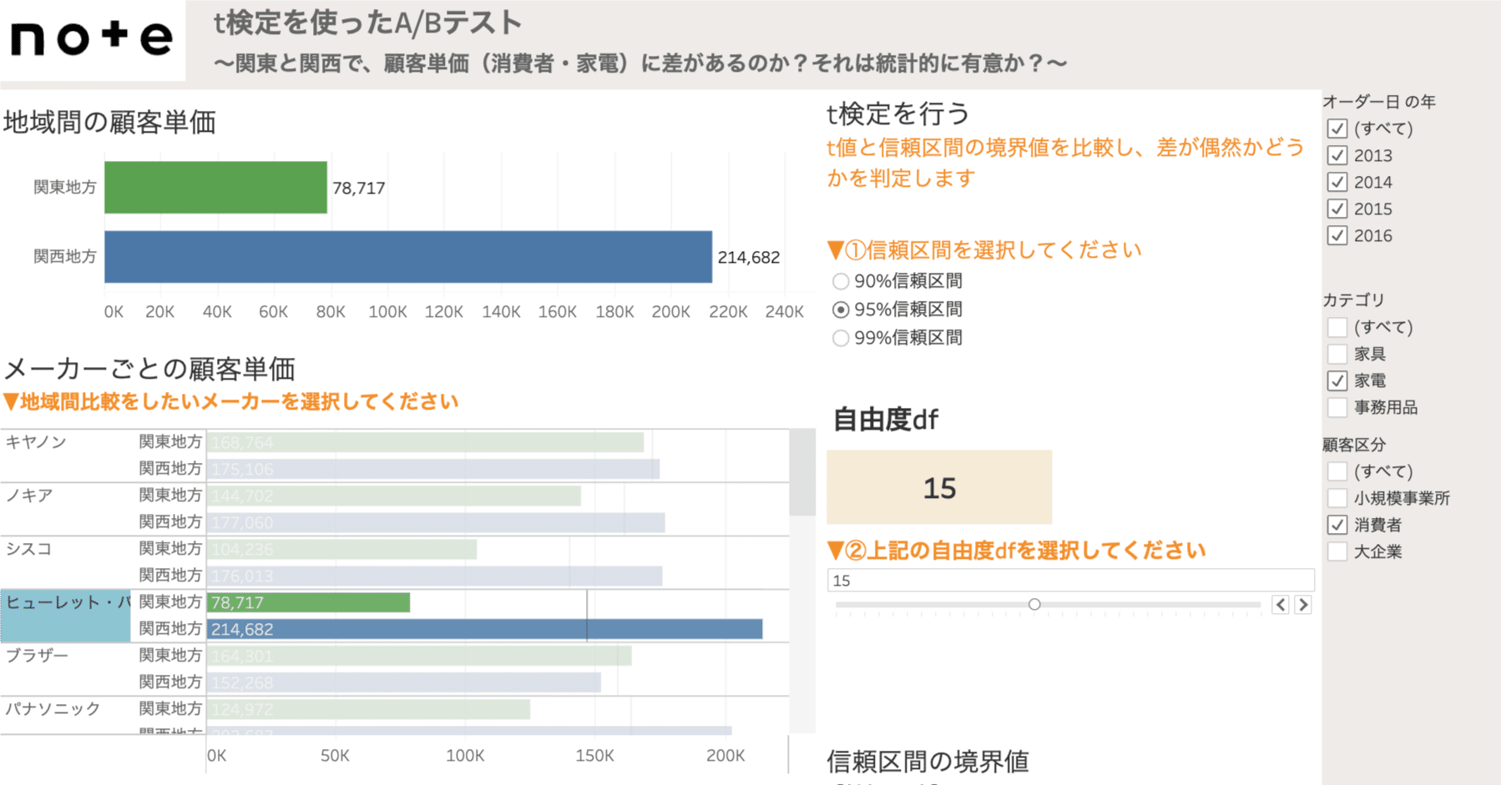The image size is (1501, 785).
Task: Check the (すべて) year checkbox
Action: 1338,128
